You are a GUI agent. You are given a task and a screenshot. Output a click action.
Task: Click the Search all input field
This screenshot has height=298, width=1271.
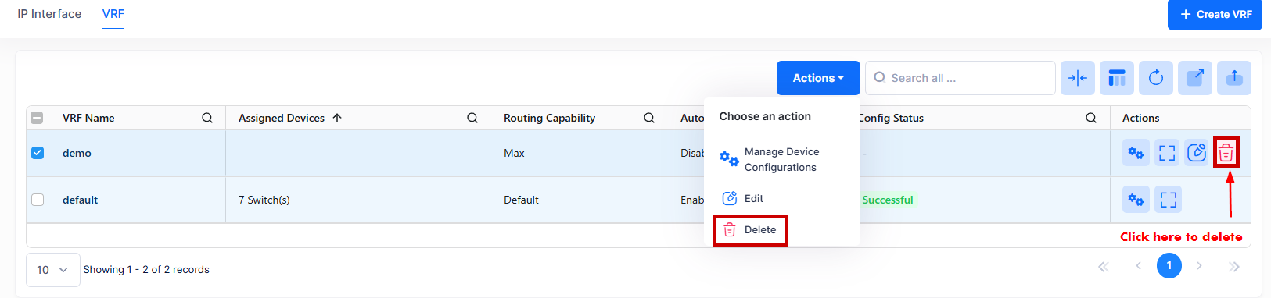[x=960, y=78]
